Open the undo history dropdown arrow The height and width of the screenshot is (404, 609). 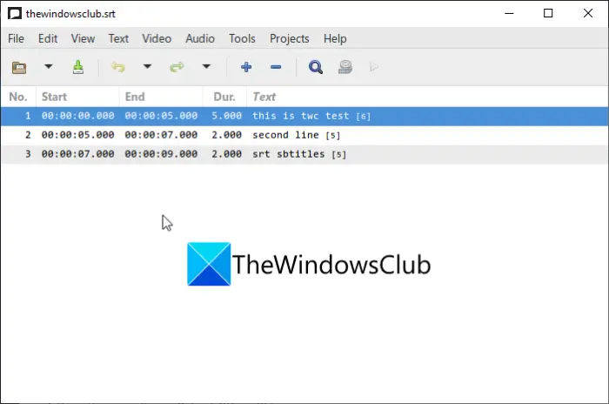coord(147,66)
